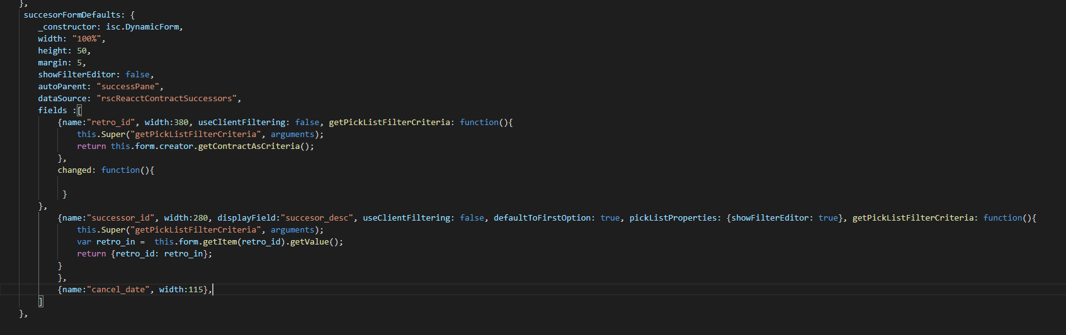Click the "100%" width string value
This screenshot has width=1066, height=335.
86,38
